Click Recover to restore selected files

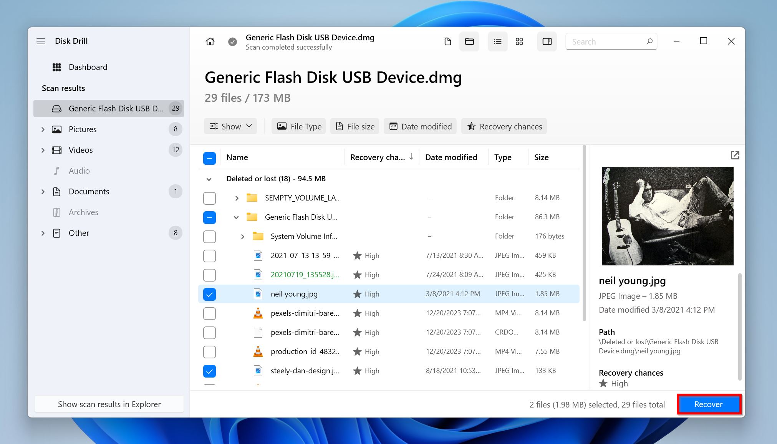tap(708, 404)
